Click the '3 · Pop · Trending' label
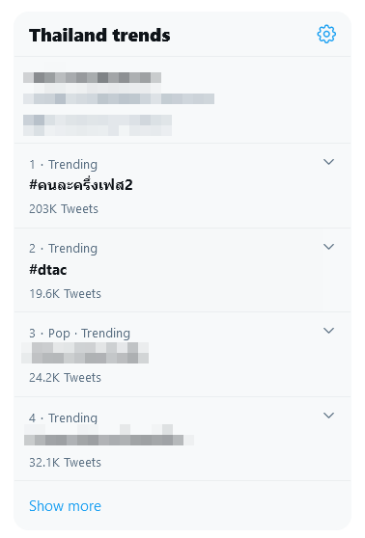 click(80, 334)
